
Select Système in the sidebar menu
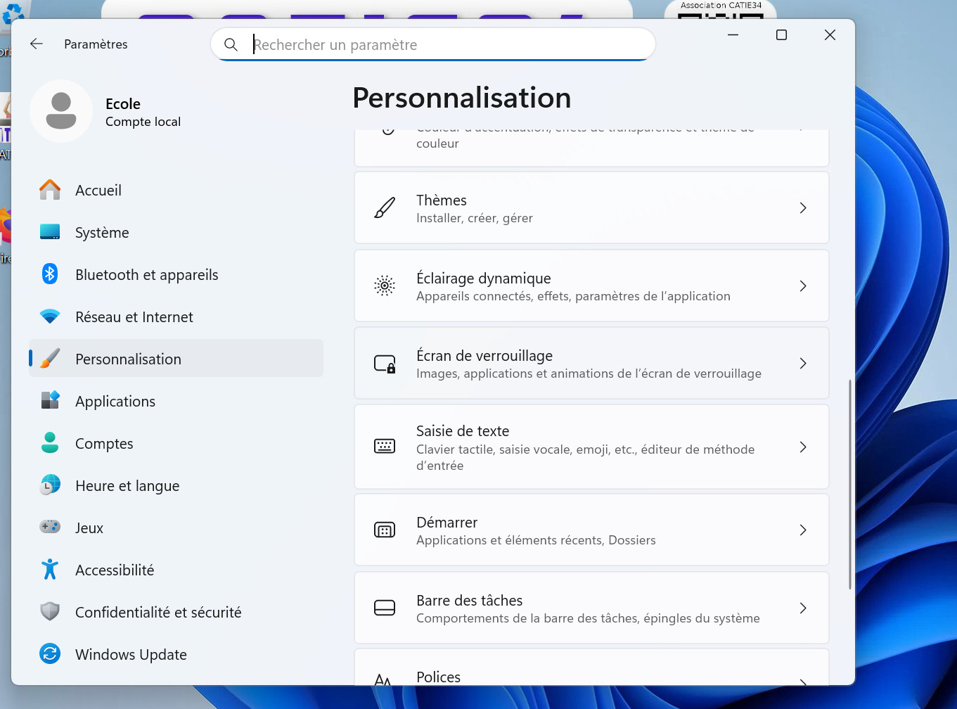coord(102,233)
